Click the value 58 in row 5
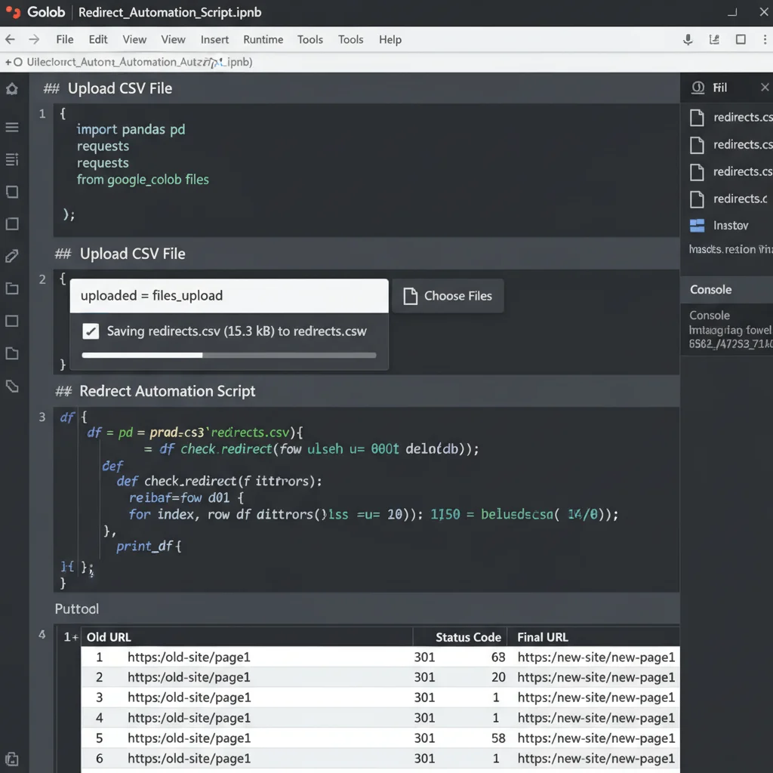Screen dimensions: 773x773 498,738
